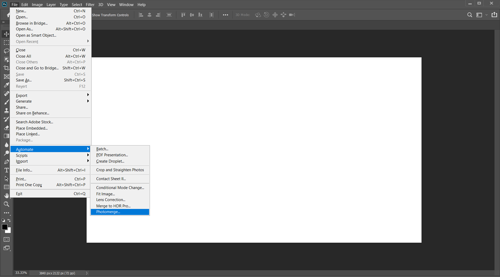This screenshot has height=277, width=500.
Task: Select the Path Selection tool
Action: pyautogui.click(x=6, y=179)
